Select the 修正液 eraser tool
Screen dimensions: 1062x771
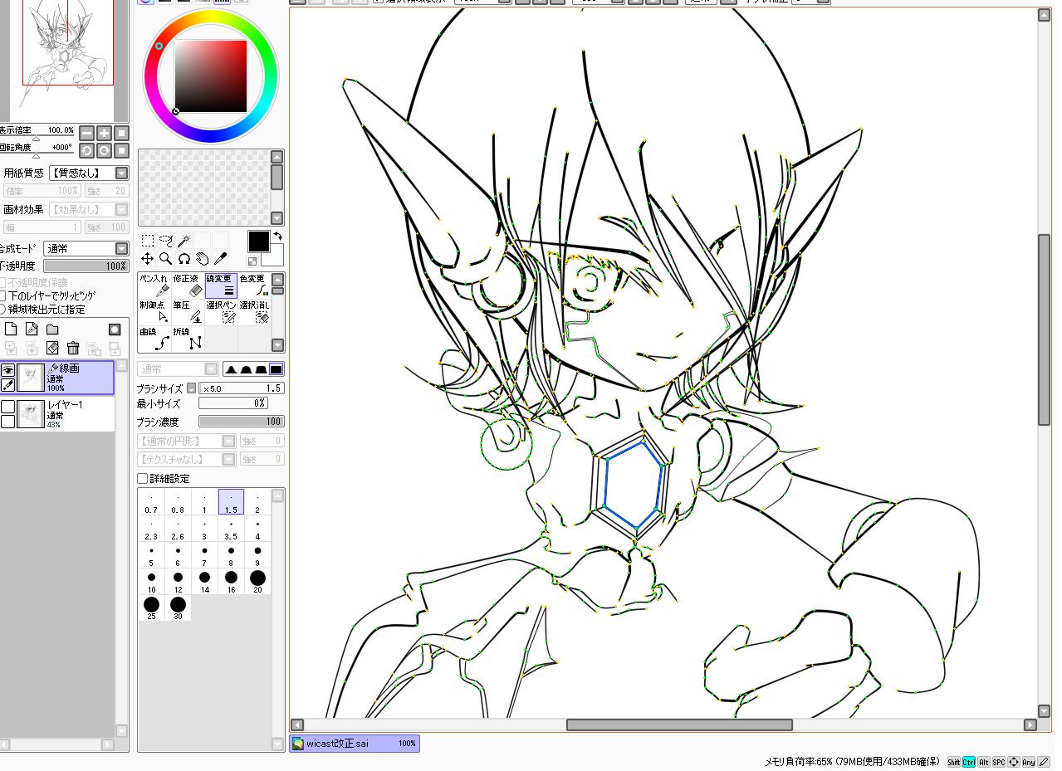[188, 285]
